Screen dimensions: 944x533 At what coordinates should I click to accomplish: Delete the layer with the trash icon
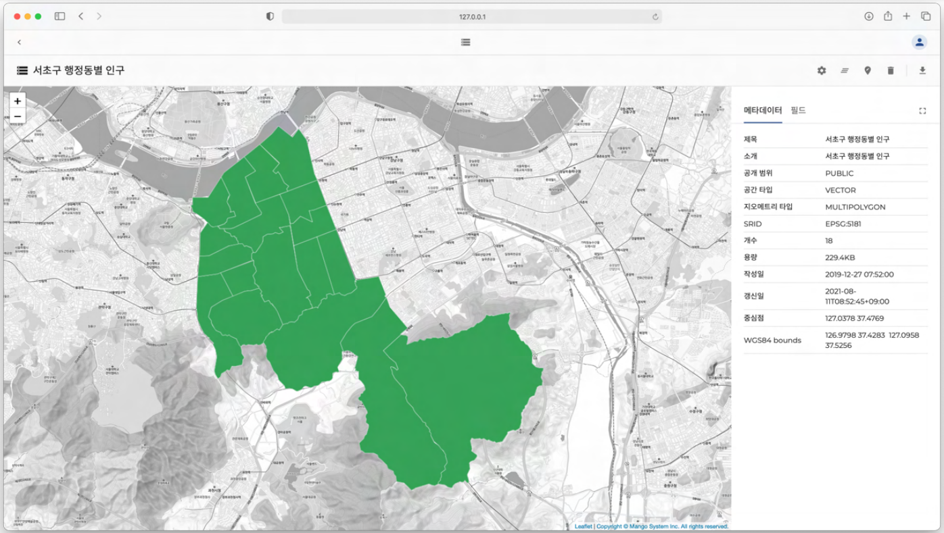891,70
